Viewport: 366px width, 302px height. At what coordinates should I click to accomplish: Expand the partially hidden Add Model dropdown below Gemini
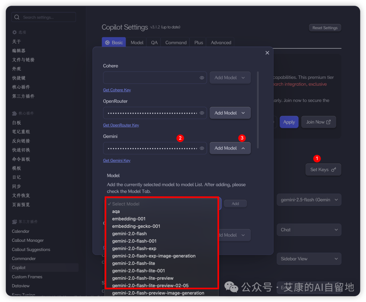click(x=235, y=235)
